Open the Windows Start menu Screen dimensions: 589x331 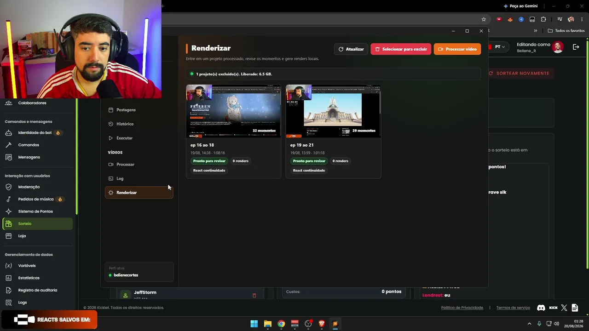pos(254,324)
